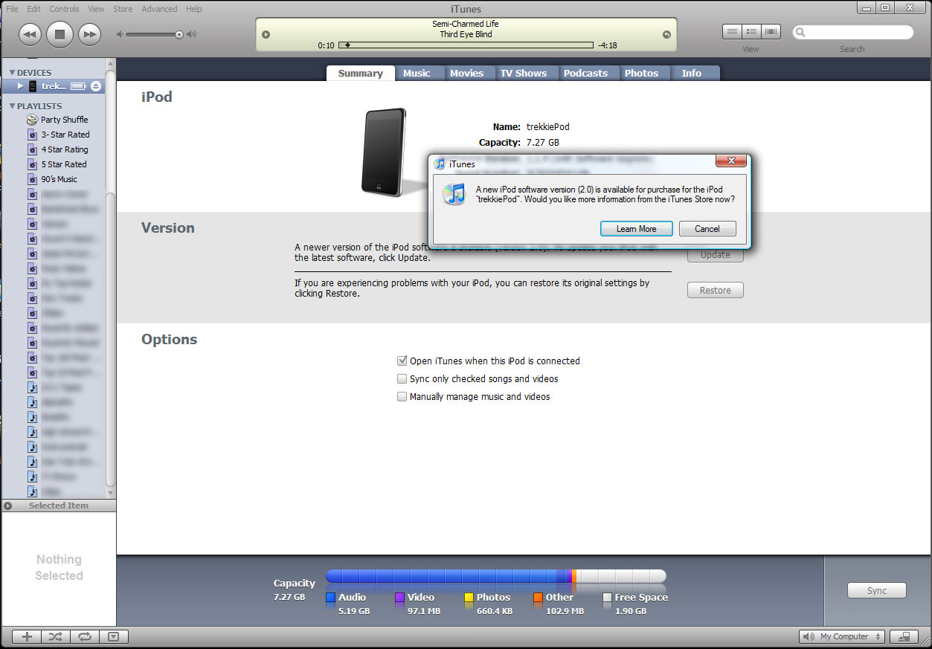
Task: Click the Free Space capacity swatch
Action: pyautogui.click(x=607, y=597)
